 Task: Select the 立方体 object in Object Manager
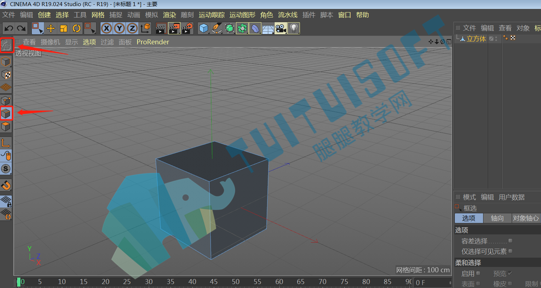[x=476, y=39]
